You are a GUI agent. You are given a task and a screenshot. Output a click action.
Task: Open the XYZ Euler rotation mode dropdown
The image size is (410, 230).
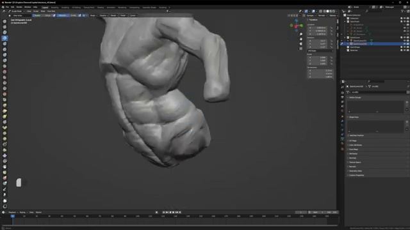click(x=320, y=51)
